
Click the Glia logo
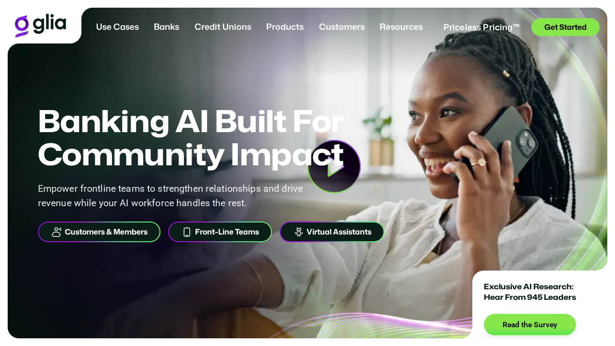pyautogui.click(x=40, y=25)
